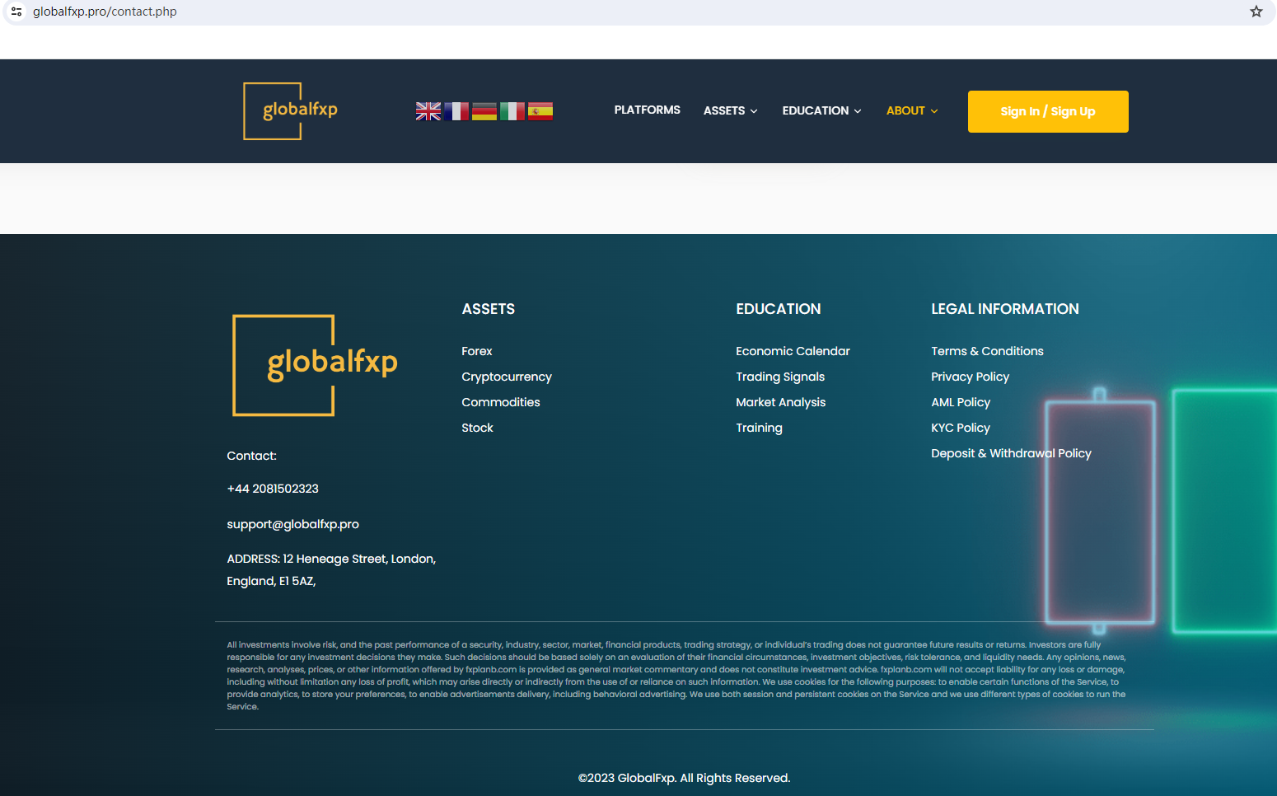Click the LEGAL INFORMATION footer heading
Viewport: 1277px width, 796px height.
tap(1005, 309)
